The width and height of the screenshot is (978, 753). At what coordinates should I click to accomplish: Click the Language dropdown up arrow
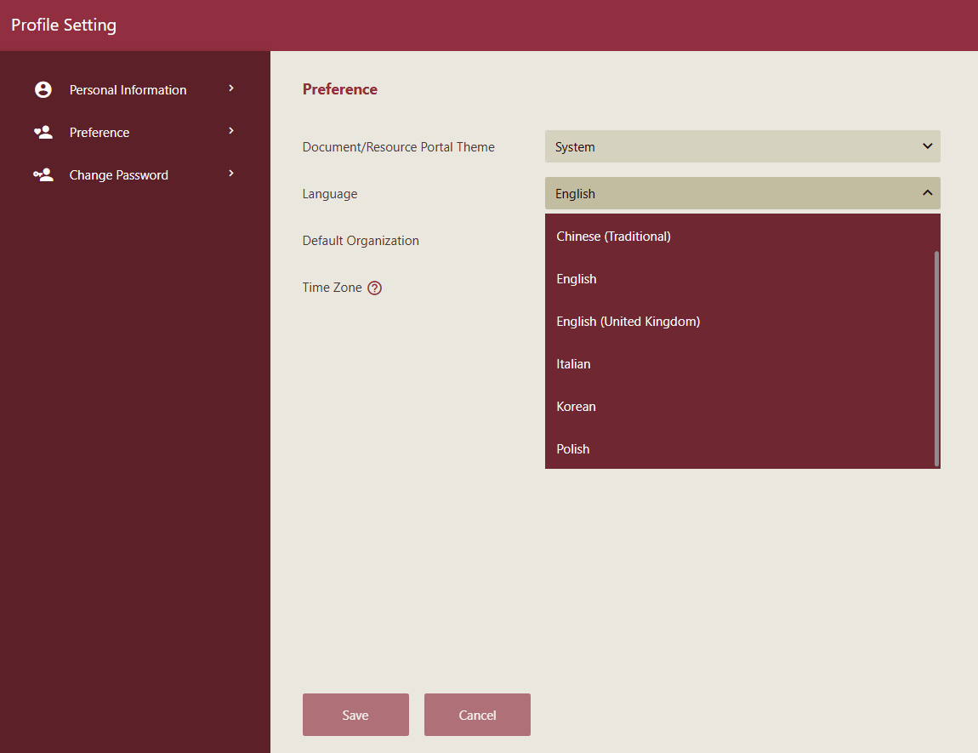927,193
